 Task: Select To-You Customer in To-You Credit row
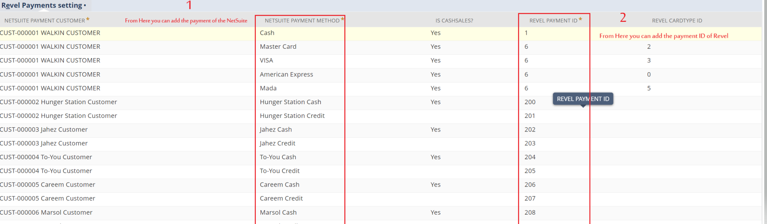click(x=46, y=171)
